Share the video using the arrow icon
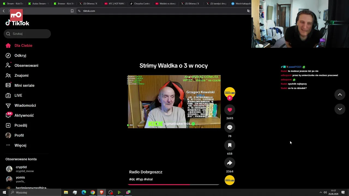 pos(230,163)
